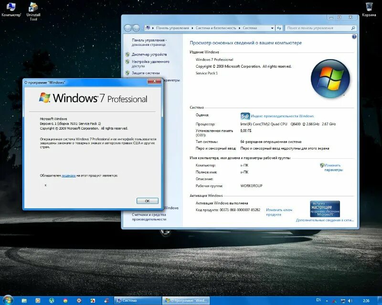Screen dimensions: 382x305
Task: Open Панель управления - домашняя страница link
Action: 149,42
